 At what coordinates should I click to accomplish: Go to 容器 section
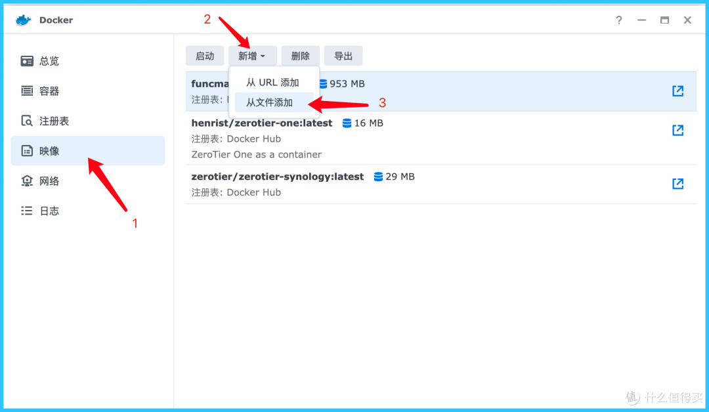(x=88, y=91)
